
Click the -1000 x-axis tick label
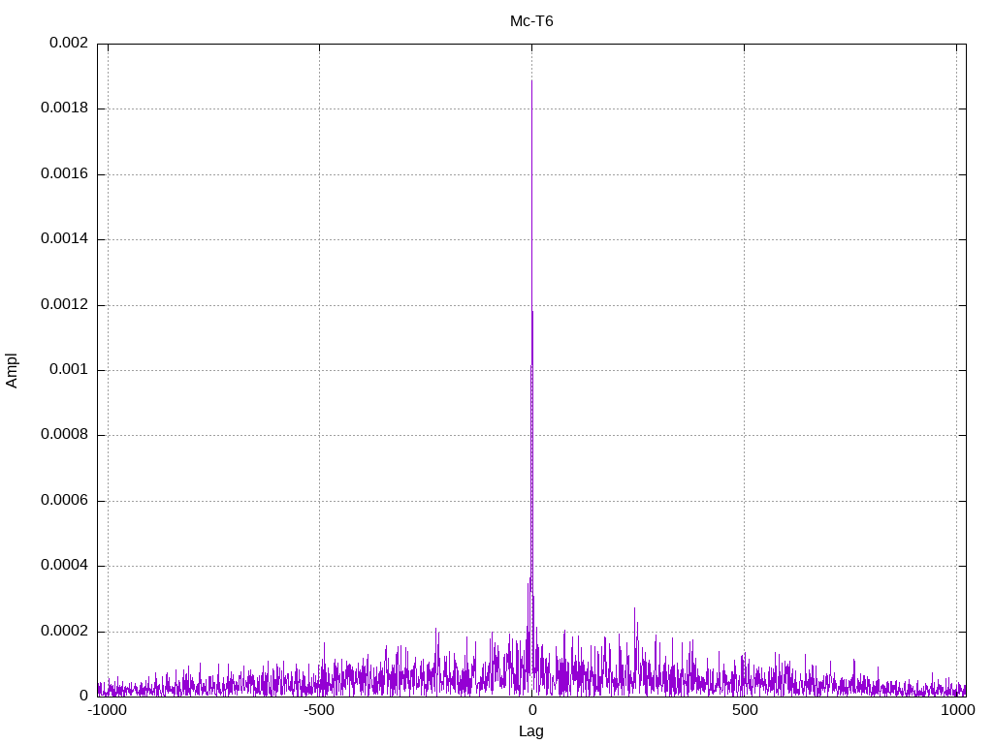[107, 710]
